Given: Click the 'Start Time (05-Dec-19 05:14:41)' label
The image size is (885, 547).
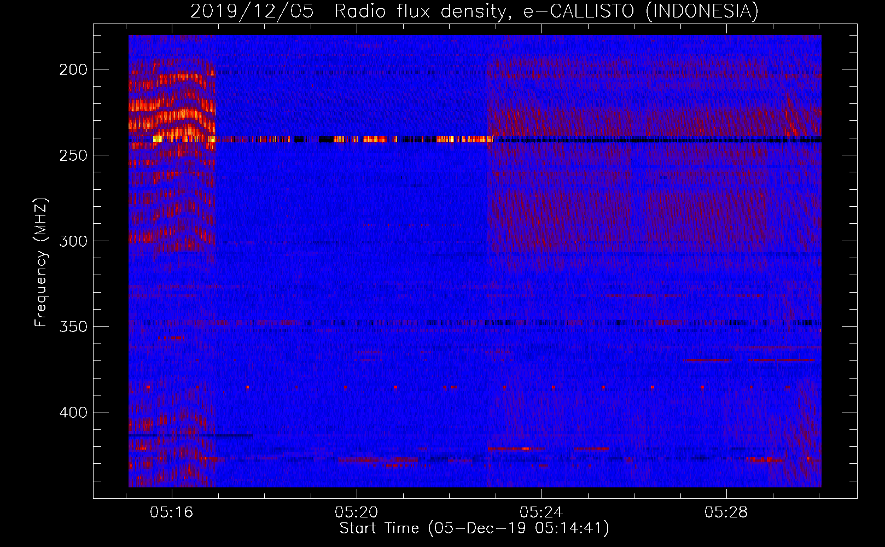Looking at the screenshot, I should [474, 528].
